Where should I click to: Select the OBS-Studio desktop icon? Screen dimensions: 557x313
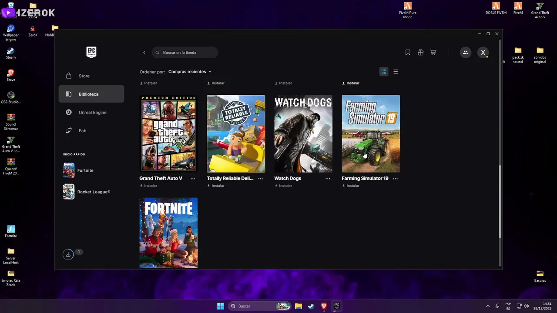coord(11,98)
